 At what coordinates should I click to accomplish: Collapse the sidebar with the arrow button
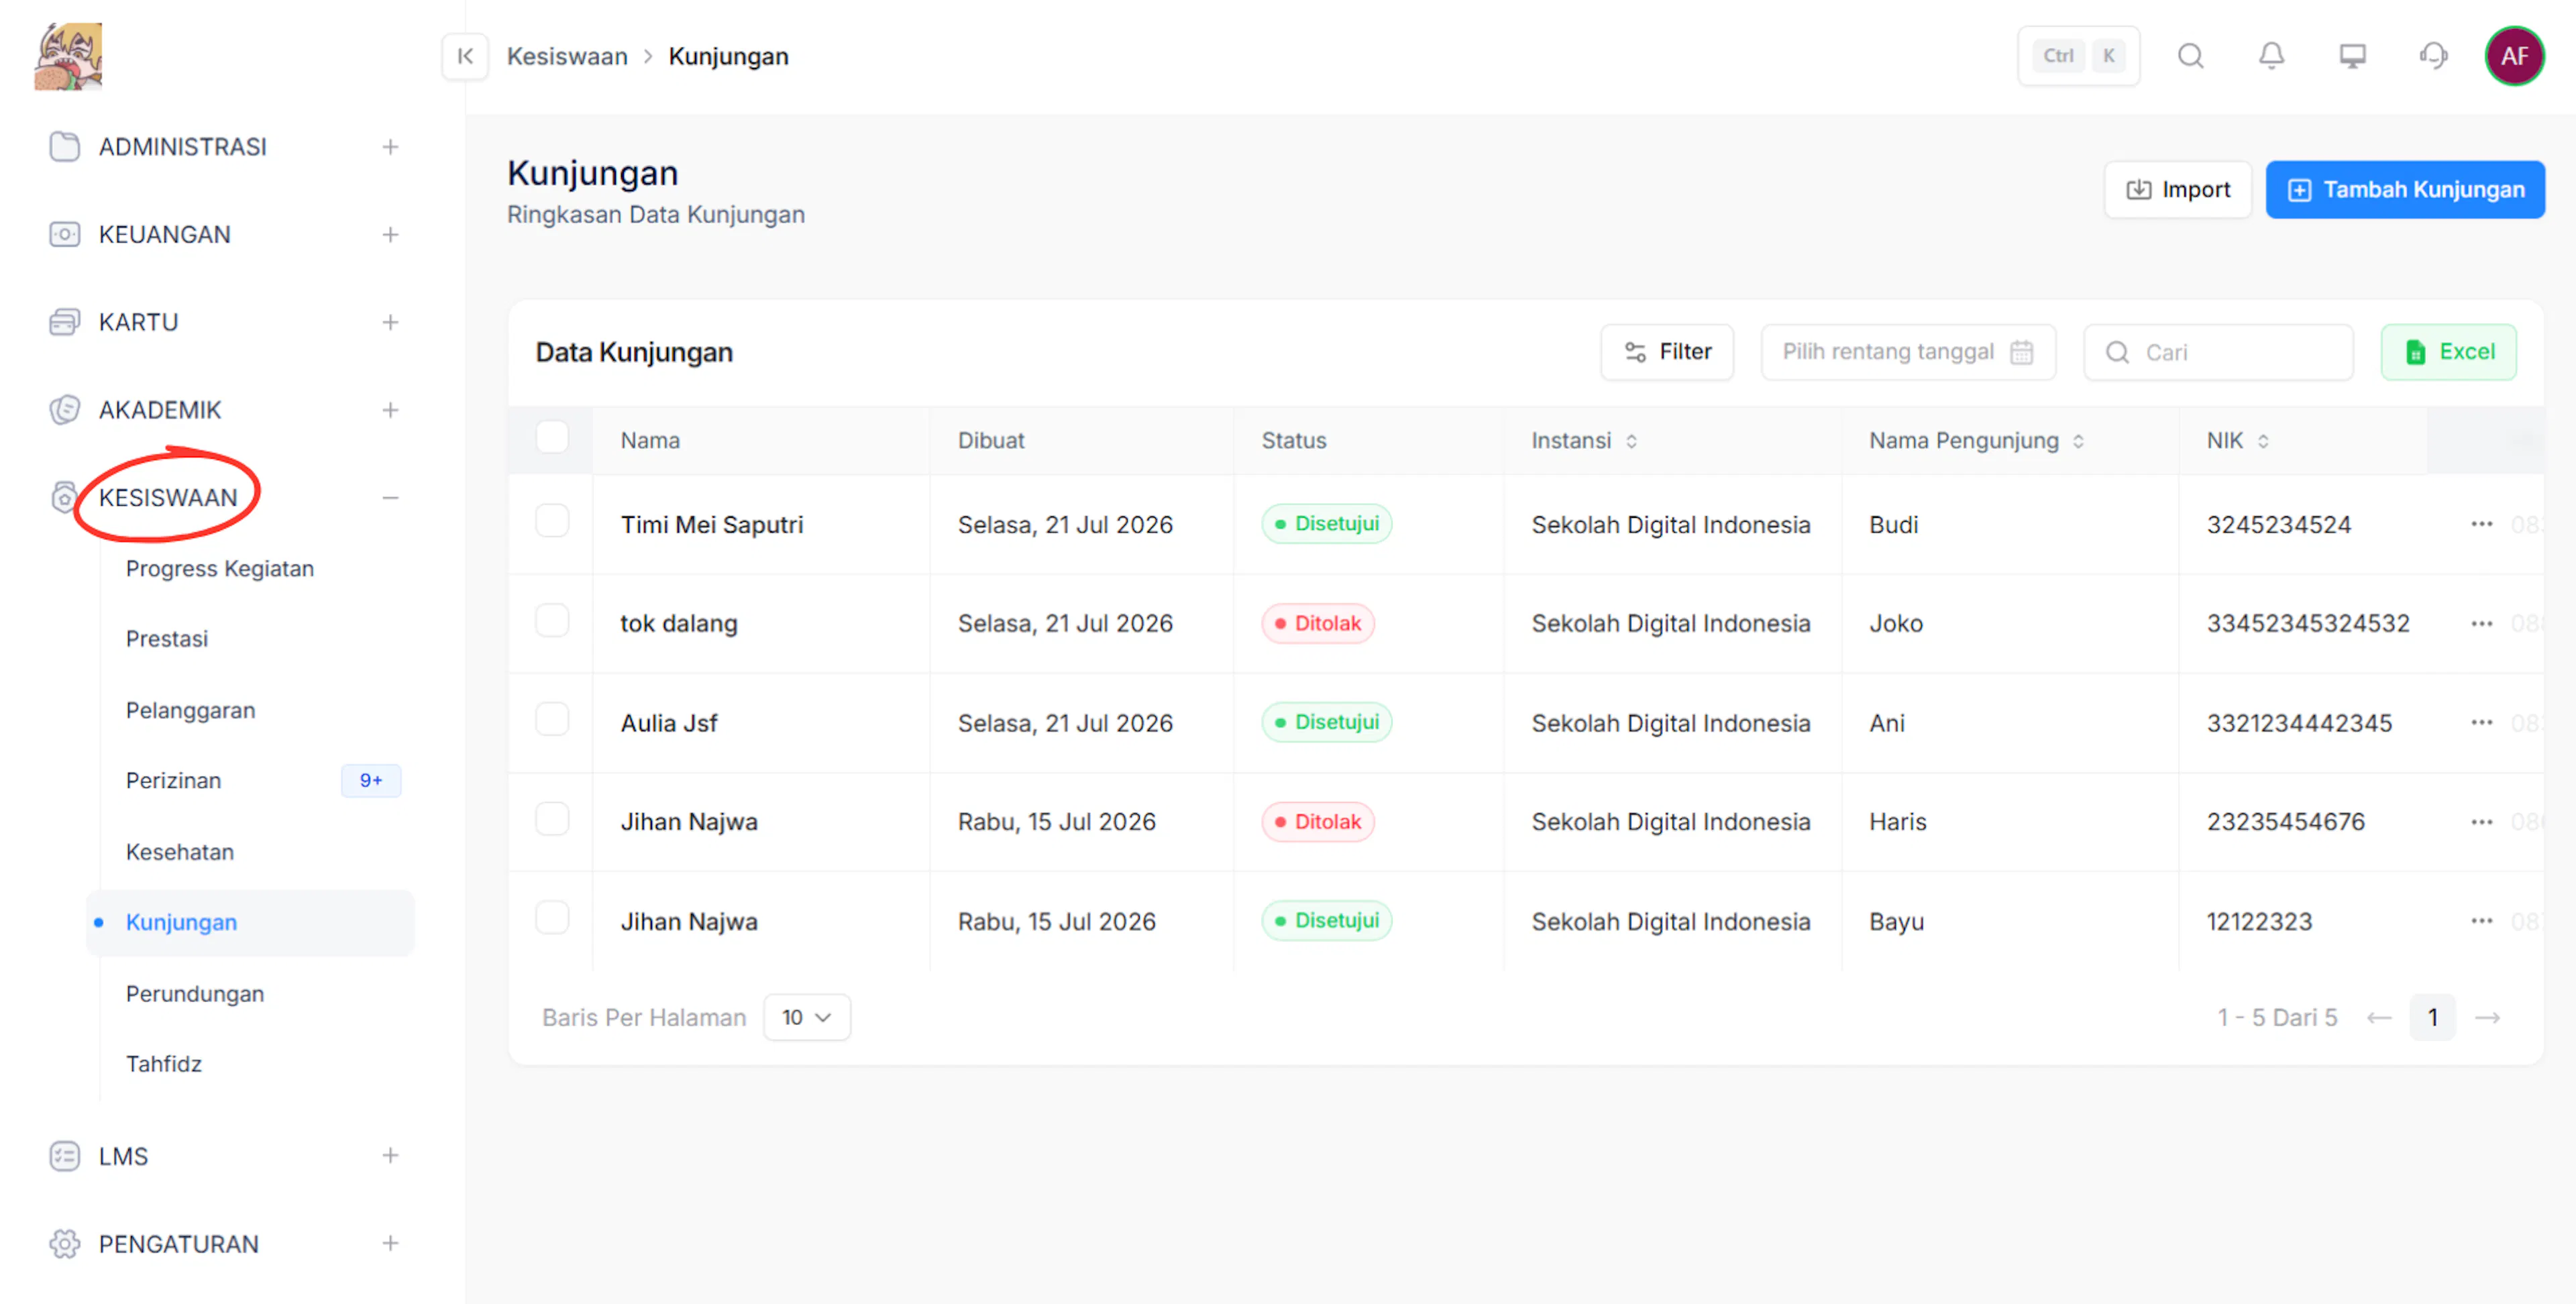click(465, 56)
